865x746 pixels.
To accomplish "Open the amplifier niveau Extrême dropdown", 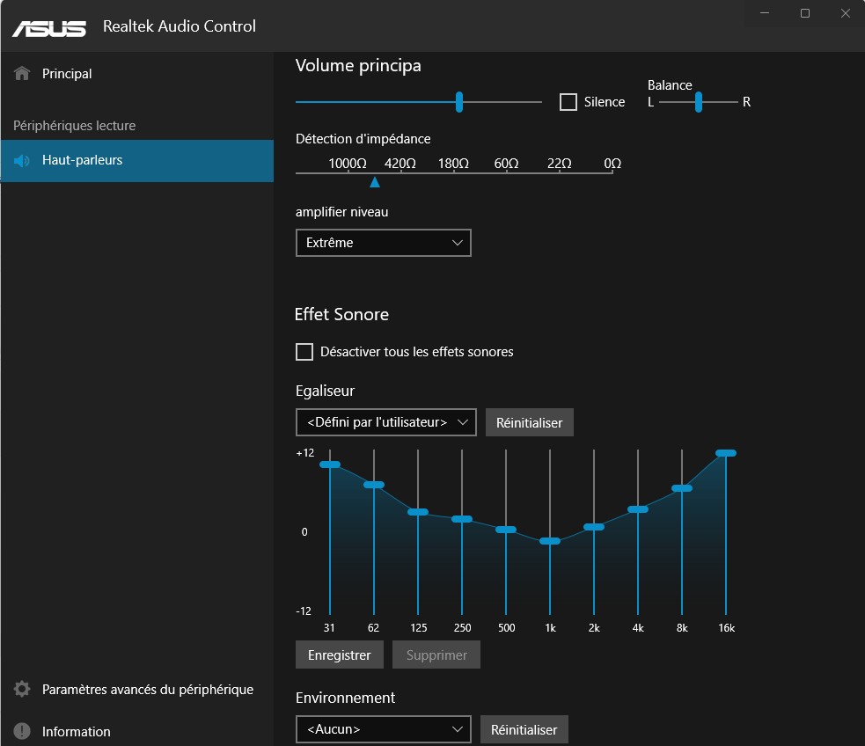I will 384,243.
